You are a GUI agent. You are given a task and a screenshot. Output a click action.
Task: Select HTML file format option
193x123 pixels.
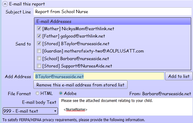pos(38,93)
